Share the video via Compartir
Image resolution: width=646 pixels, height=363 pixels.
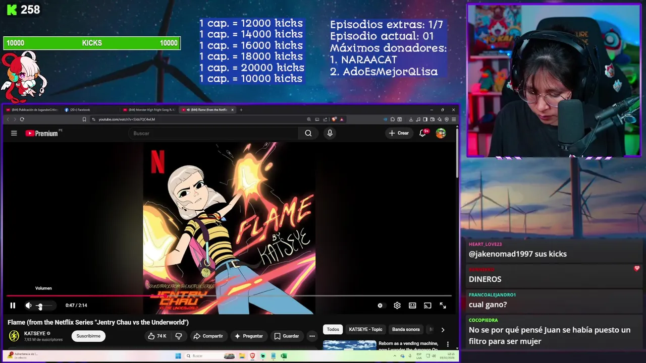point(208,336)
